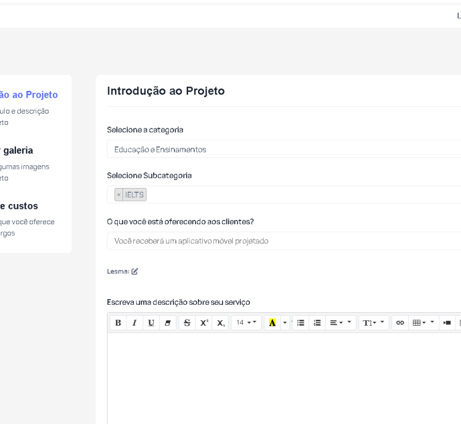The width and height of the screenshot is (461, 424).
Task: Insert a numbered ordered list
Action: click(x=317, y=323)
